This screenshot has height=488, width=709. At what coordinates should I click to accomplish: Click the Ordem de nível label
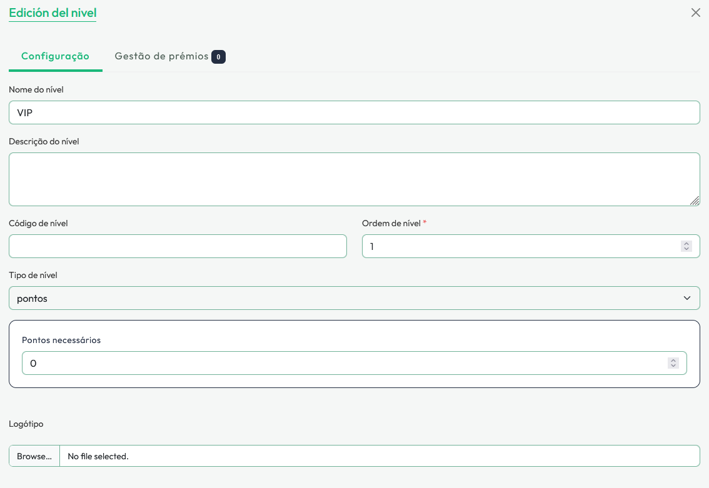click(x=391, y=223)
